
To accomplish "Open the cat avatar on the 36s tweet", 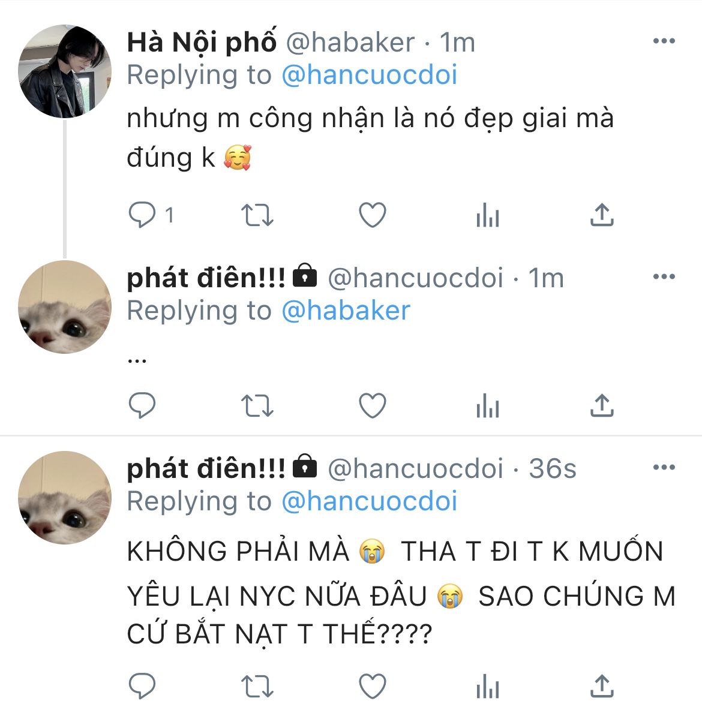I will (x=65, y=498).
